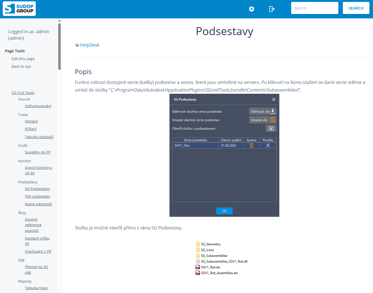Select Back to top in Page Tools
Viewport: 373px width, 293px height.
(x=21, y=66)
